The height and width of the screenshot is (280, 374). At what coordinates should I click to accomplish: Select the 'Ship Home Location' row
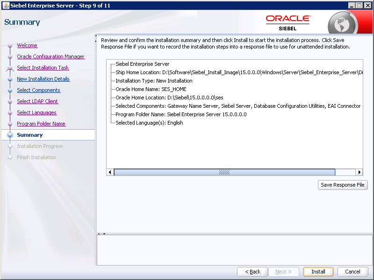click(x=239, y=72)
